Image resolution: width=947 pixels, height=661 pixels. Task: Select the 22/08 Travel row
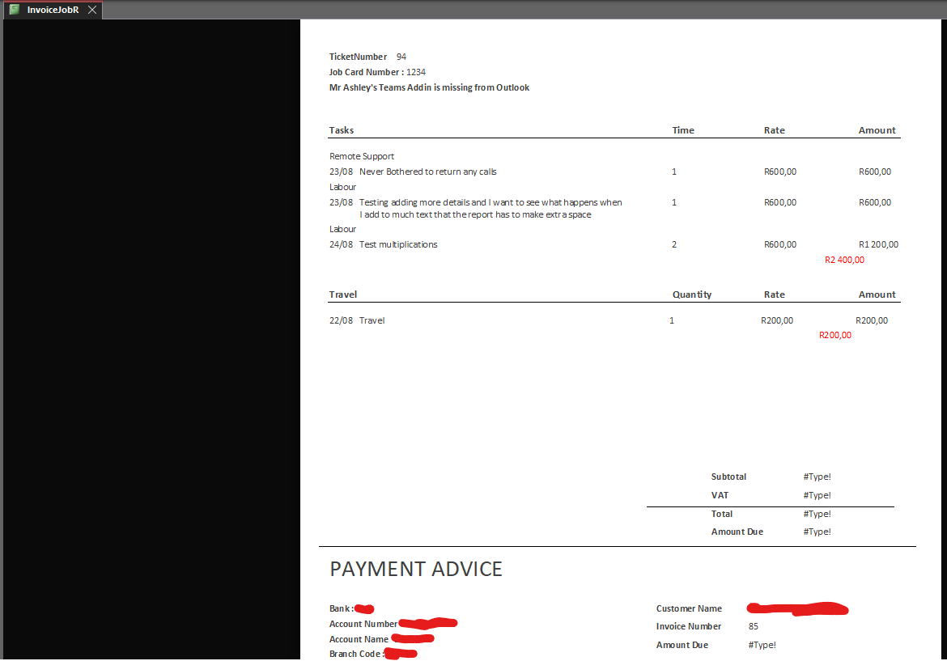(x=609, y=320)
